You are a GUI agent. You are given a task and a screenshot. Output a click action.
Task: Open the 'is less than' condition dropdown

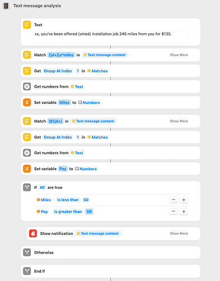point(68,200)
